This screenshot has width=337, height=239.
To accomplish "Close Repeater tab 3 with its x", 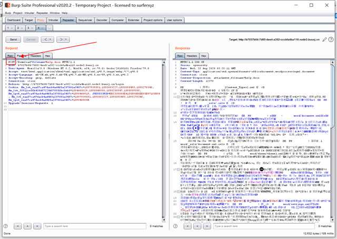I will tap(33, 28).
